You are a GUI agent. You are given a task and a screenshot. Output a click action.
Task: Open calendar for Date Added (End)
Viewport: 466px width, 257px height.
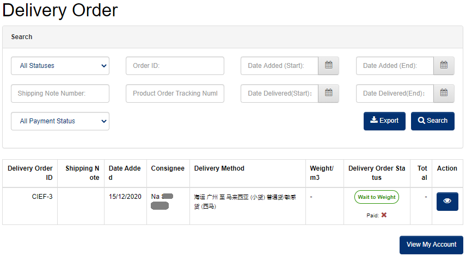444,66
